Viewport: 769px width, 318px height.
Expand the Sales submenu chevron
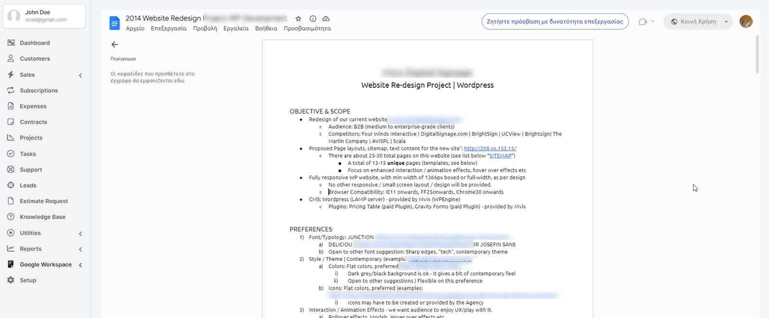tap(80, 75)
